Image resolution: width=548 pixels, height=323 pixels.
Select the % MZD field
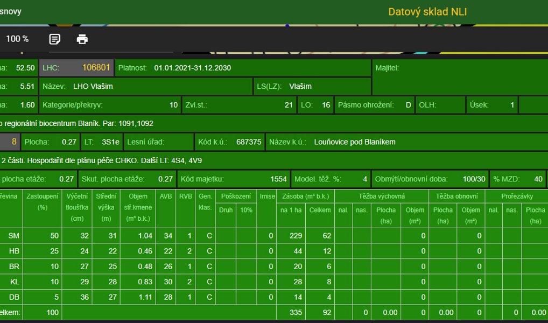pyautogui.click(x=518, y=179)
